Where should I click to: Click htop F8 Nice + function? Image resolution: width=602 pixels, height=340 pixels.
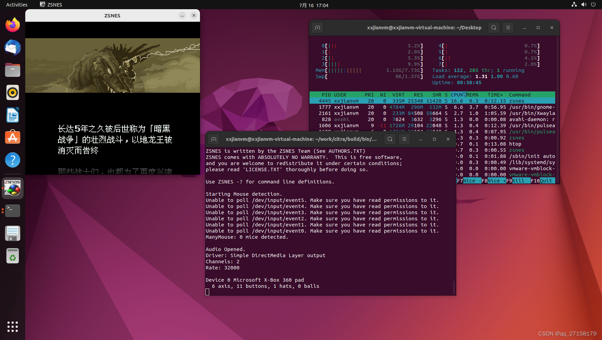pos(494,181)
